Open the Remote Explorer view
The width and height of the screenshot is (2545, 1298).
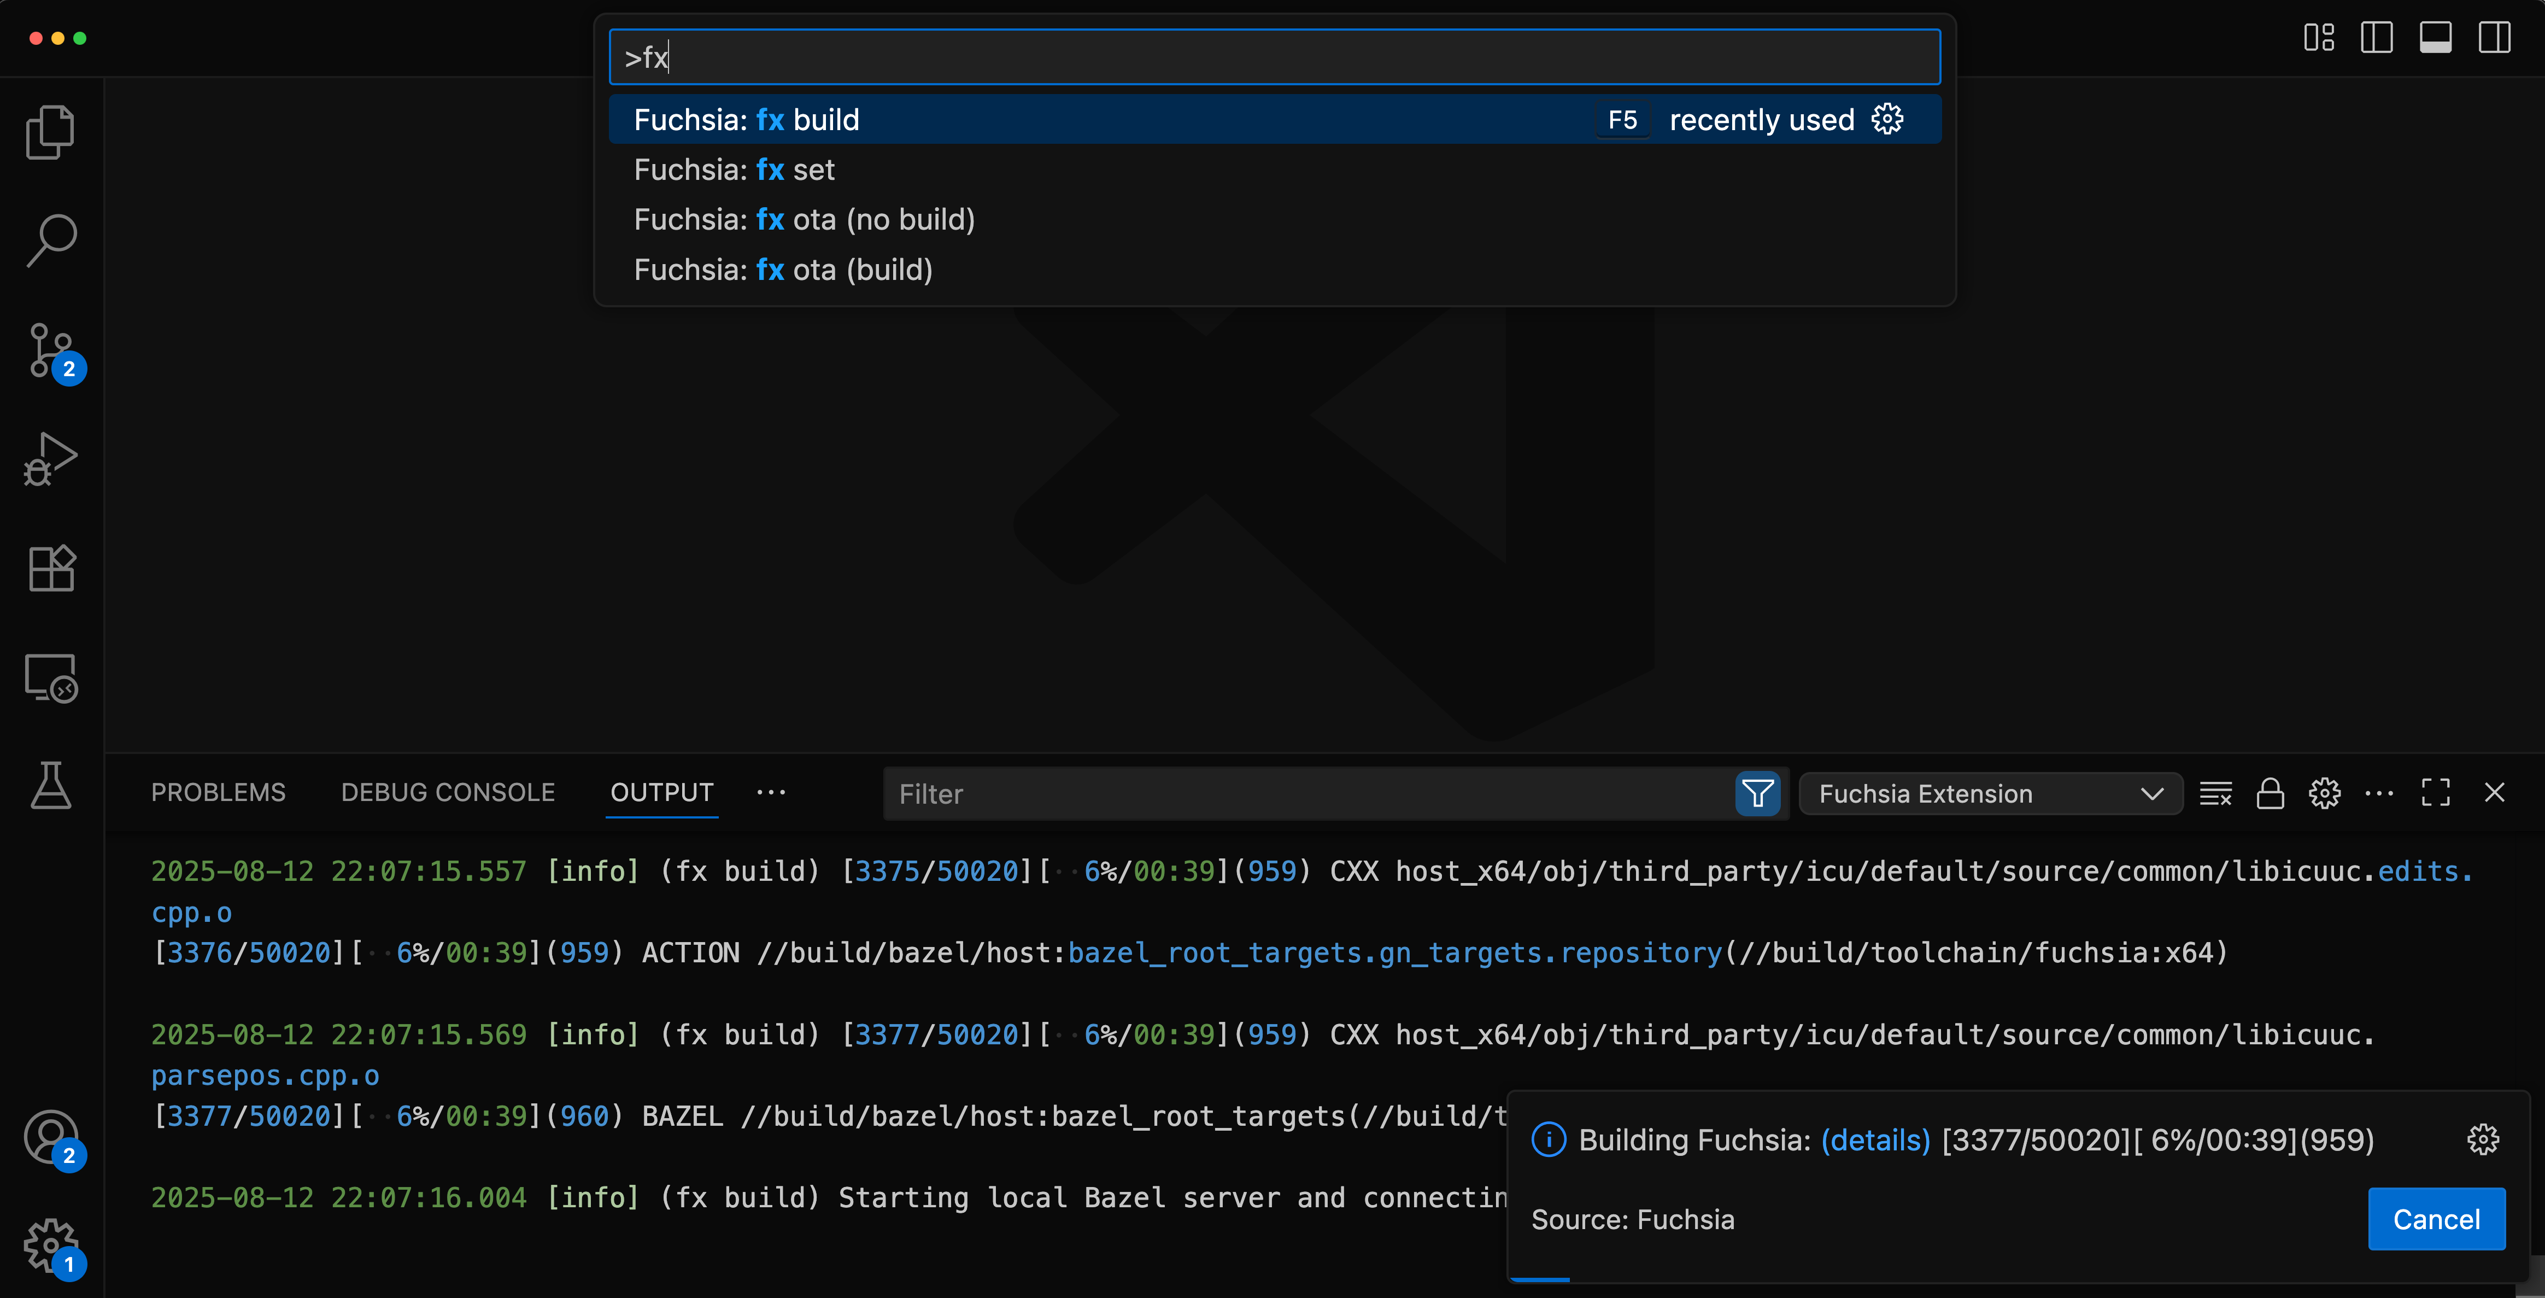click(x=50, y=678)
